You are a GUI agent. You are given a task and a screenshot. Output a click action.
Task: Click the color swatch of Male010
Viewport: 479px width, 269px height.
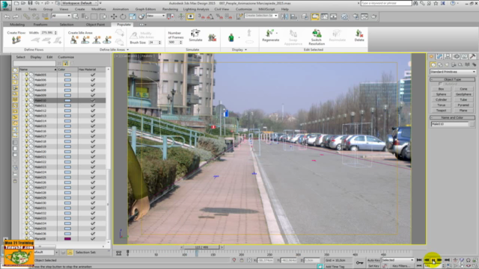coord(67,100)
